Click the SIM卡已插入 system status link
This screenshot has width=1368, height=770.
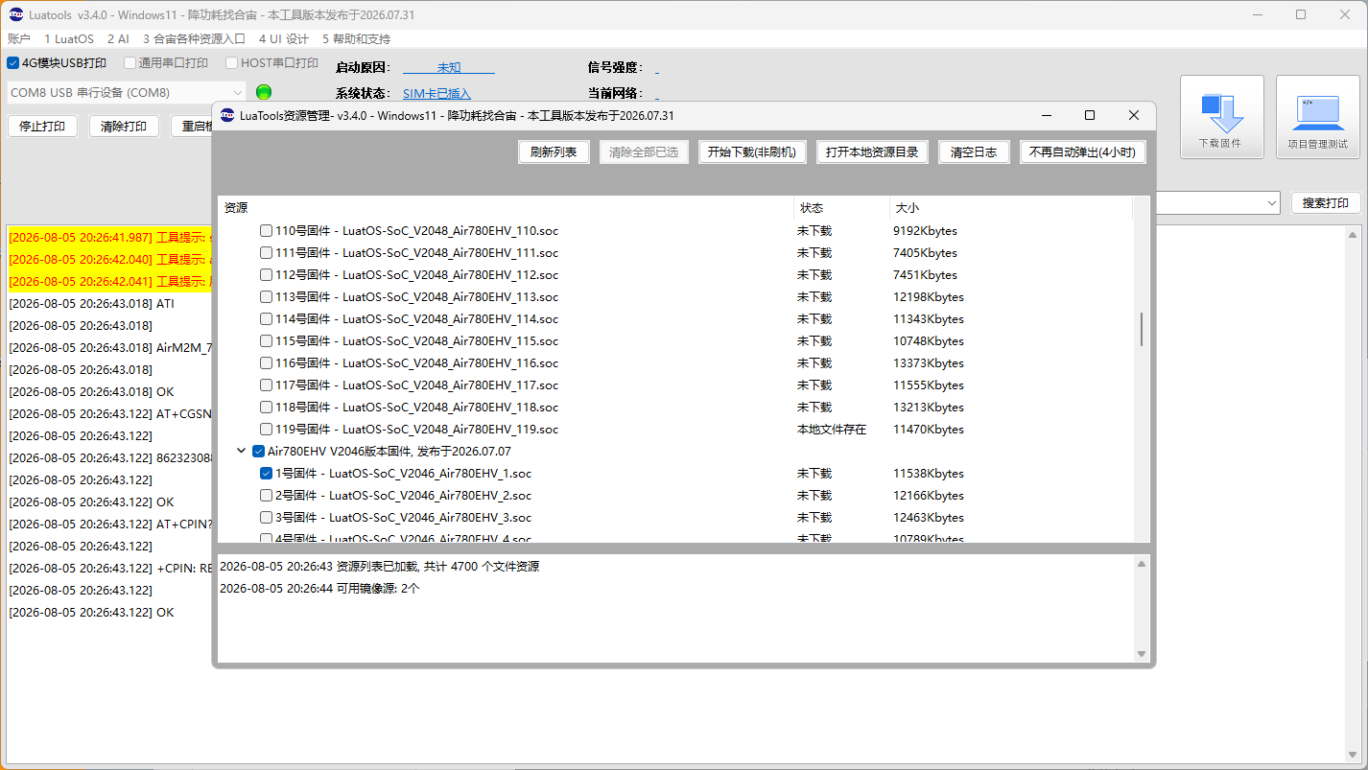[x=436, y=94]
